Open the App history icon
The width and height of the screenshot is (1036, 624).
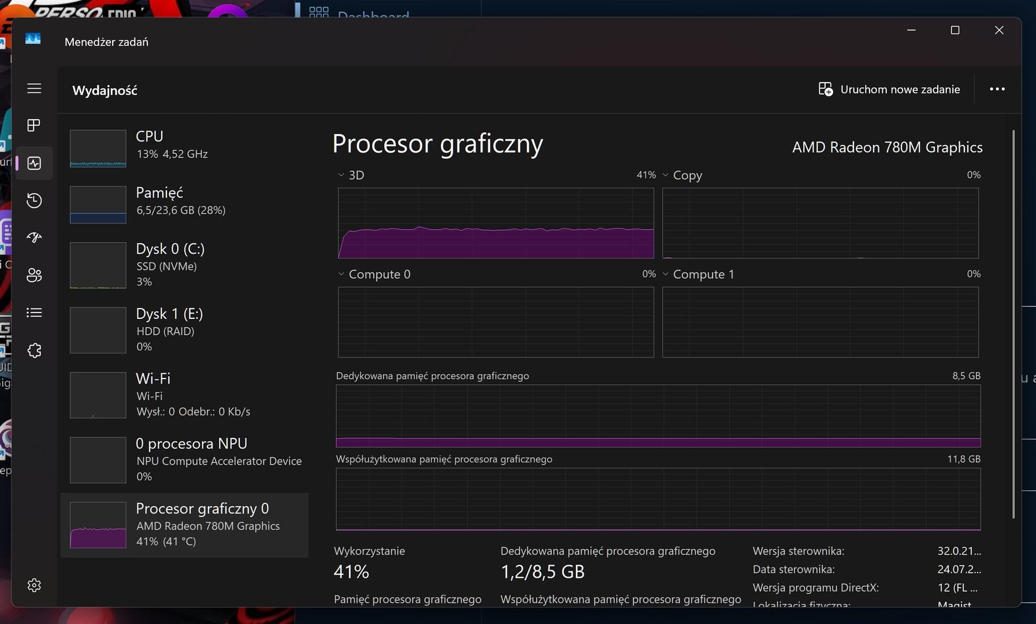coord(34,200)
